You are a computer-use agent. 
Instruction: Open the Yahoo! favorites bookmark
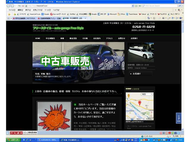pyautogui.click(x=142, y=14)
